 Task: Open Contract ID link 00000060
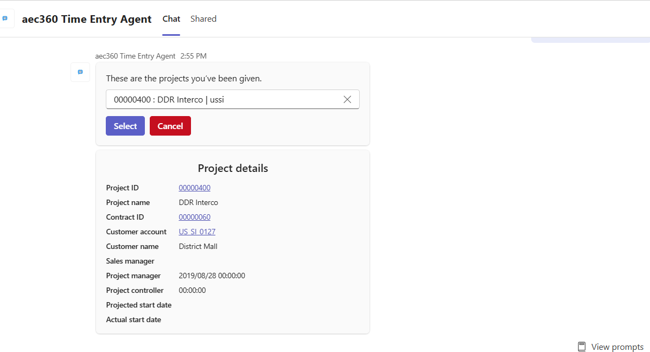[x=194, y=217]
